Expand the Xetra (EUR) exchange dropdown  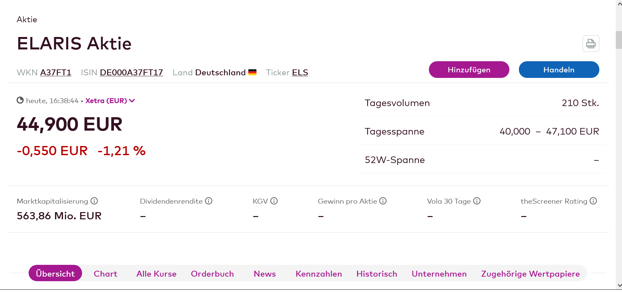pyautogui.click(x=110, y=100)
